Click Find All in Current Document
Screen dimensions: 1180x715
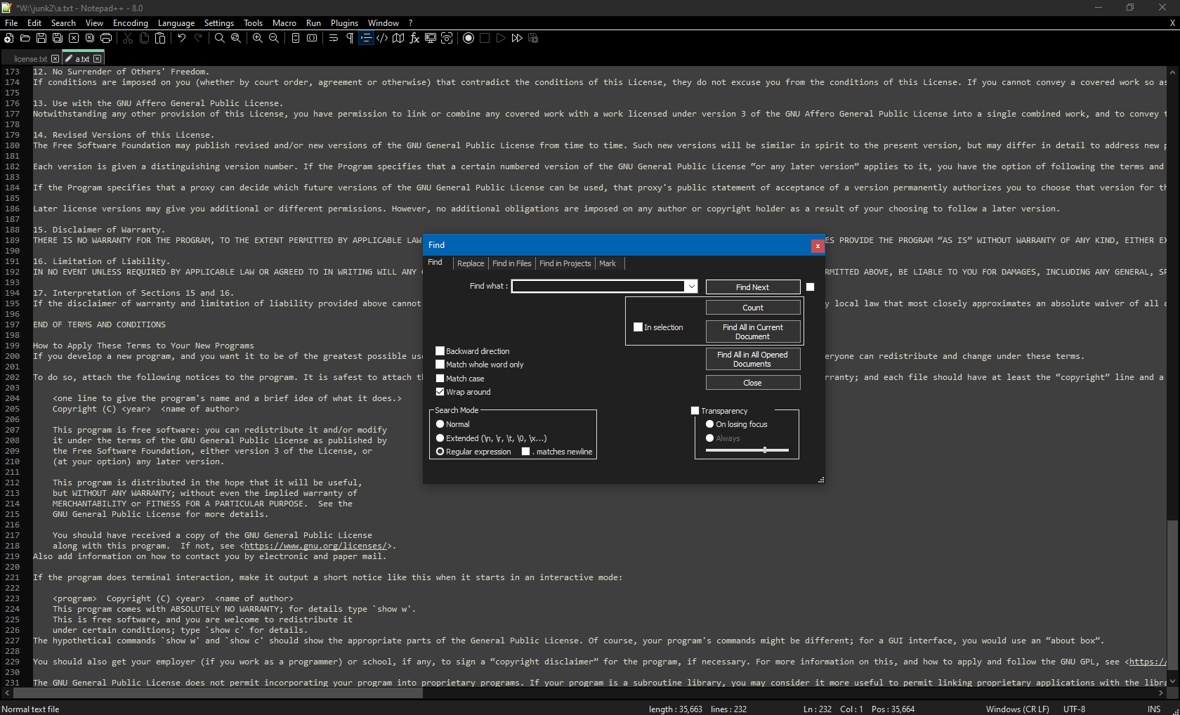(752, 332)
